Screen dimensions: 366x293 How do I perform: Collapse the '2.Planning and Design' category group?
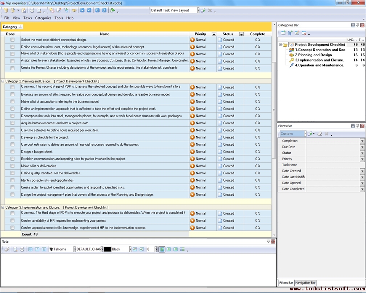[3, 81]
